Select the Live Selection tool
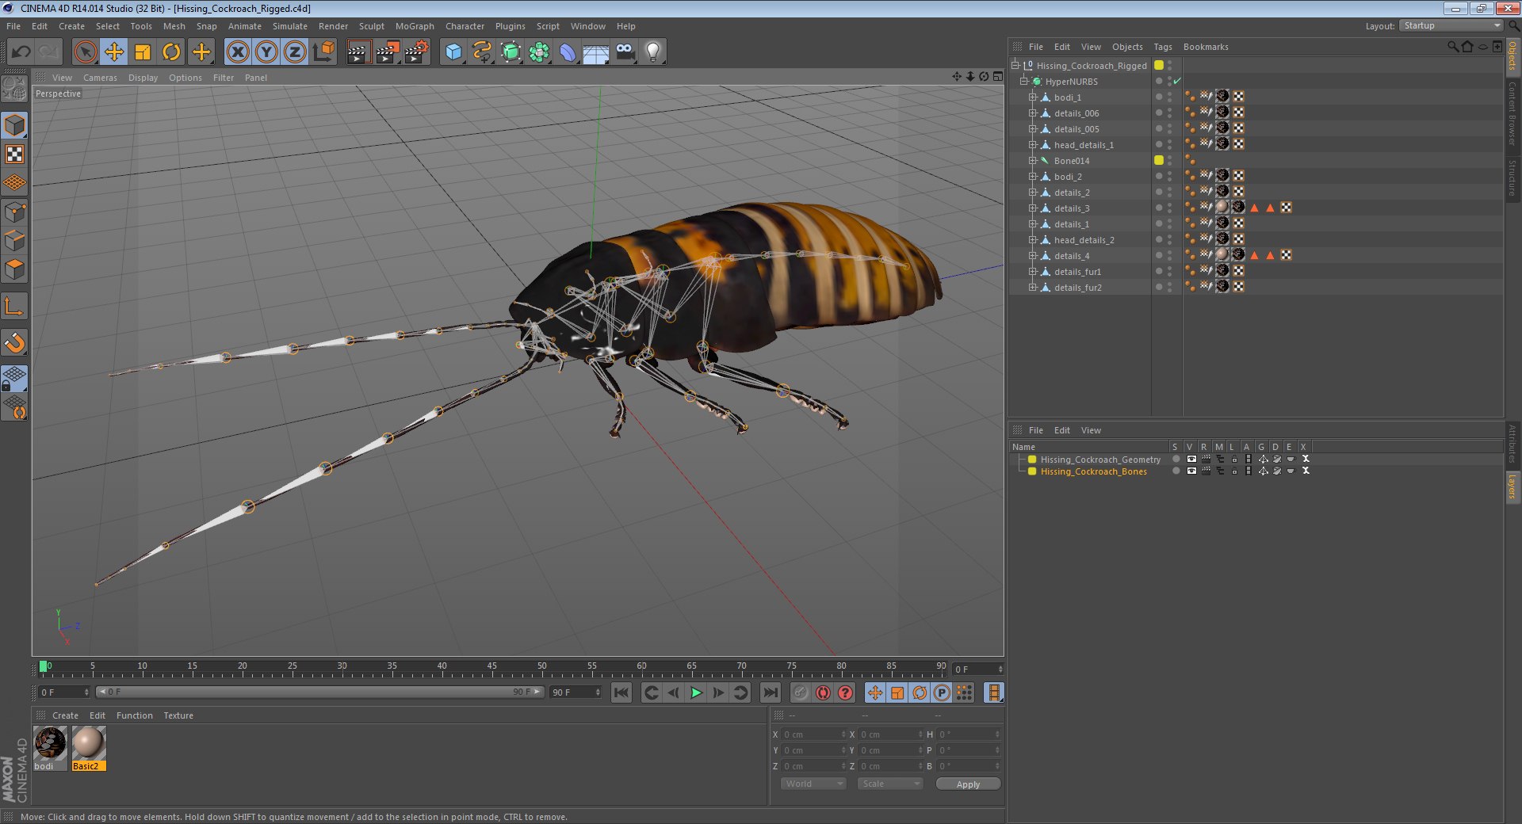1522x824 pixels. (x=85, y=52)
